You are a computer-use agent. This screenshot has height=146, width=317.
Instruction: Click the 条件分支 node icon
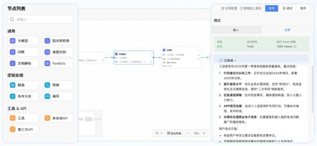[12, 97]
